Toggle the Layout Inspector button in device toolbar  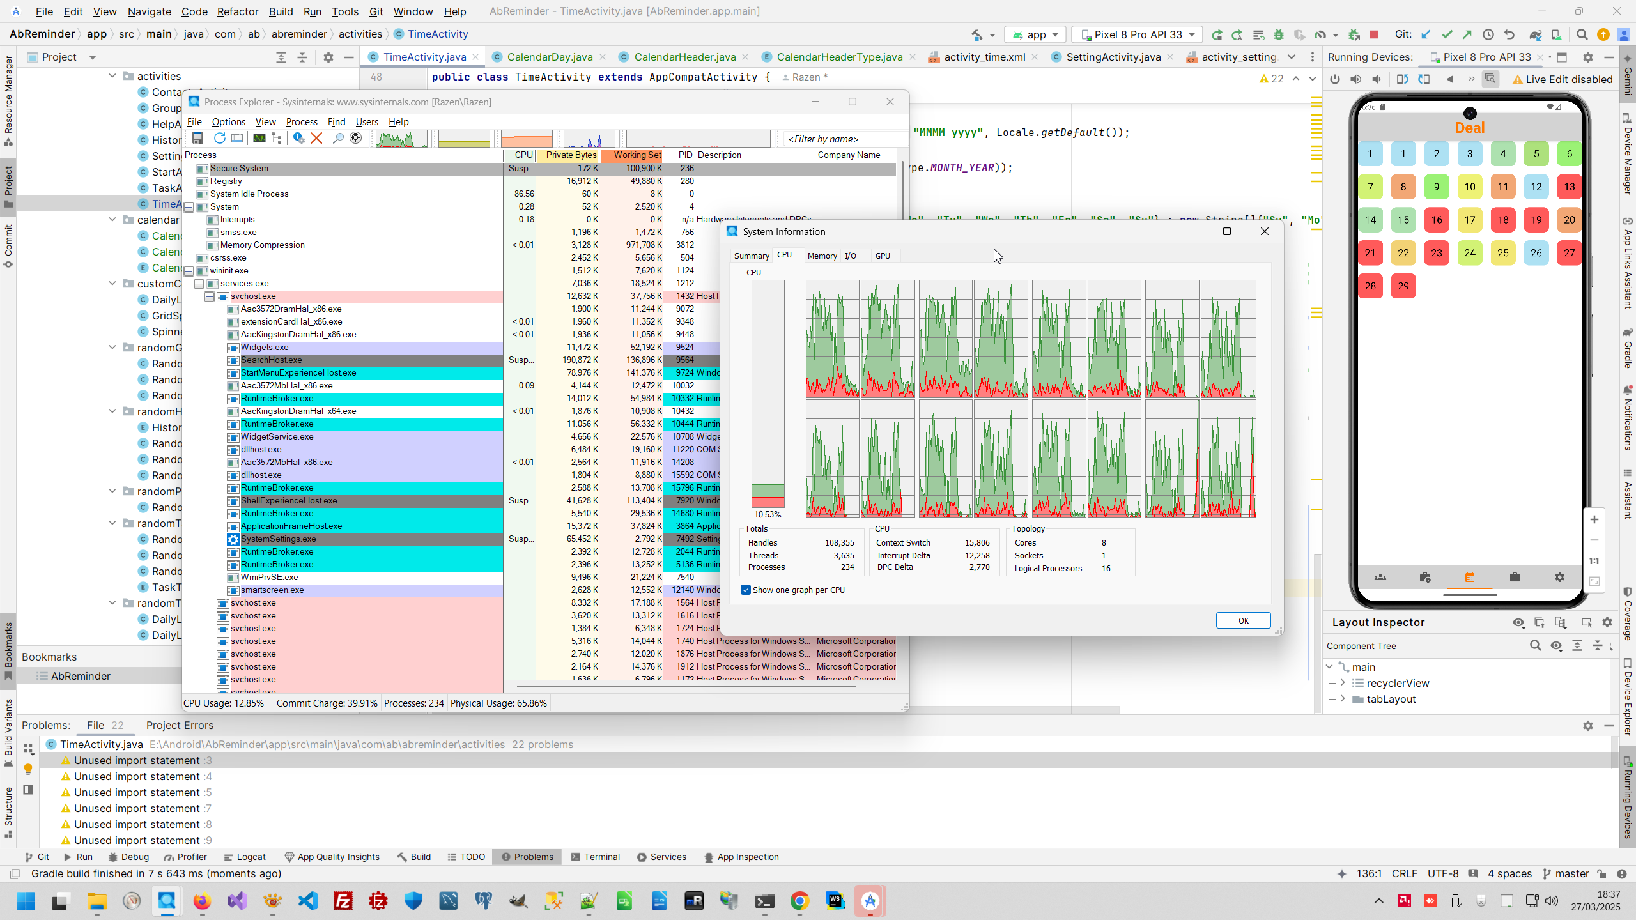coord(1490,79)
